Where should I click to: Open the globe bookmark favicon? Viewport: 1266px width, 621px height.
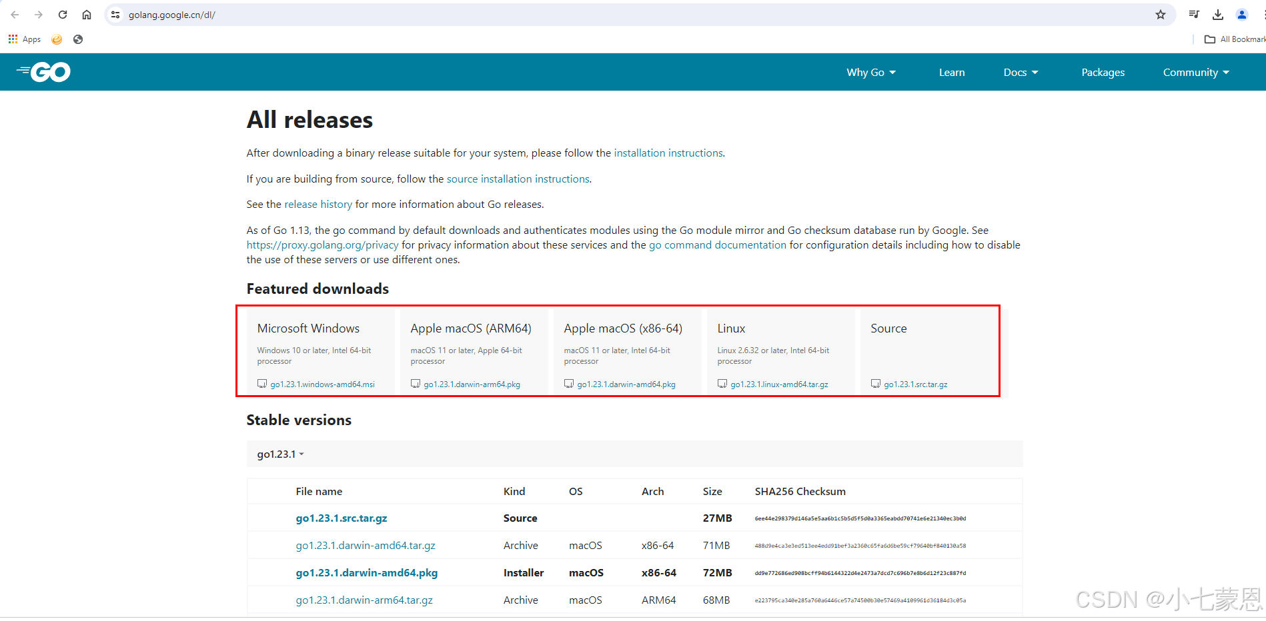point(78,39)
